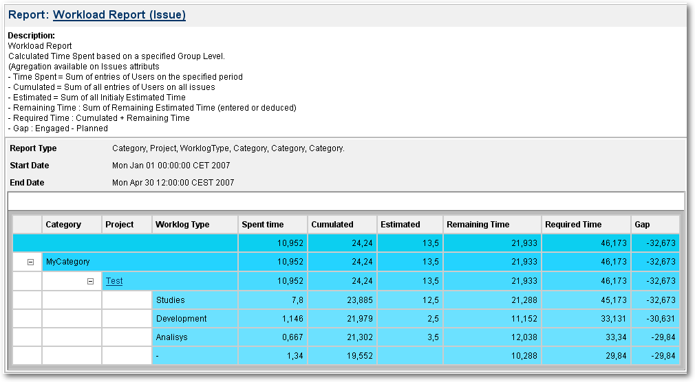This screenshot has height=382, width=695.
Task: Open the Workload Report (Issue) title link
Action: point(119,14)
